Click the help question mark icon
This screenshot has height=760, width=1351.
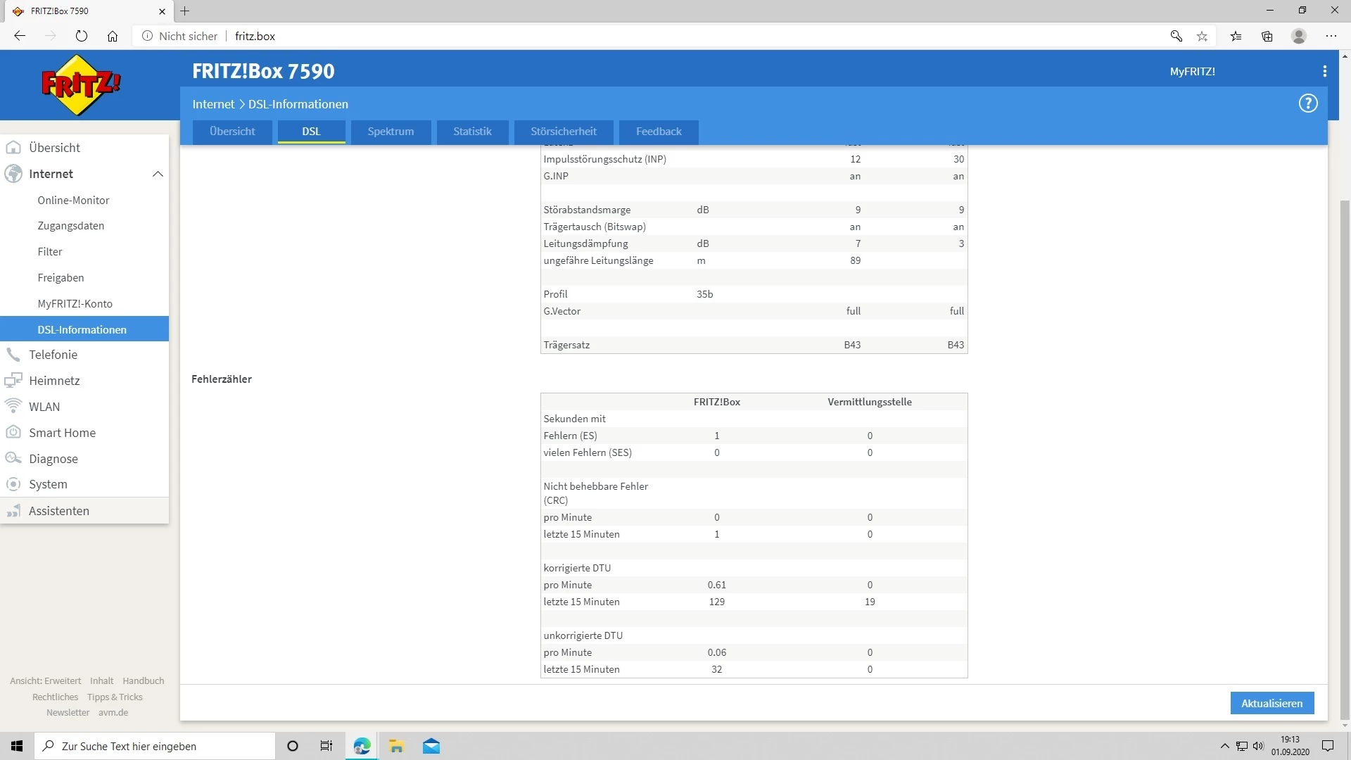(x=1307, y=103)
